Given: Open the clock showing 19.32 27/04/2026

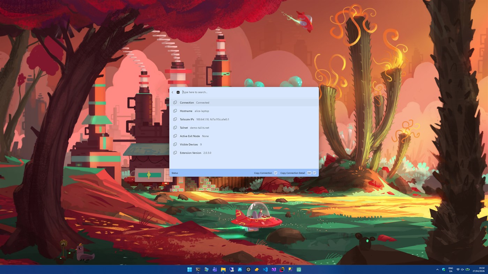Looking at the screenshot, I should coord(479,269).
